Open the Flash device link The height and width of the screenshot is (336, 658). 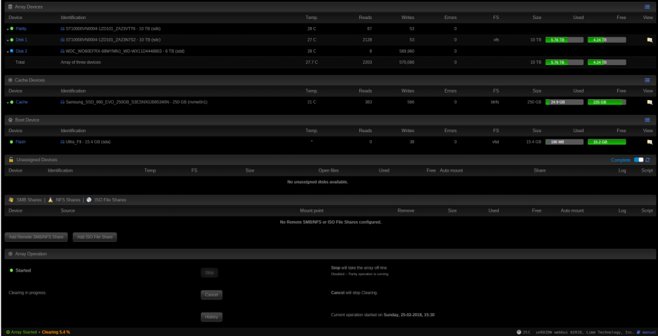(20, 142)
